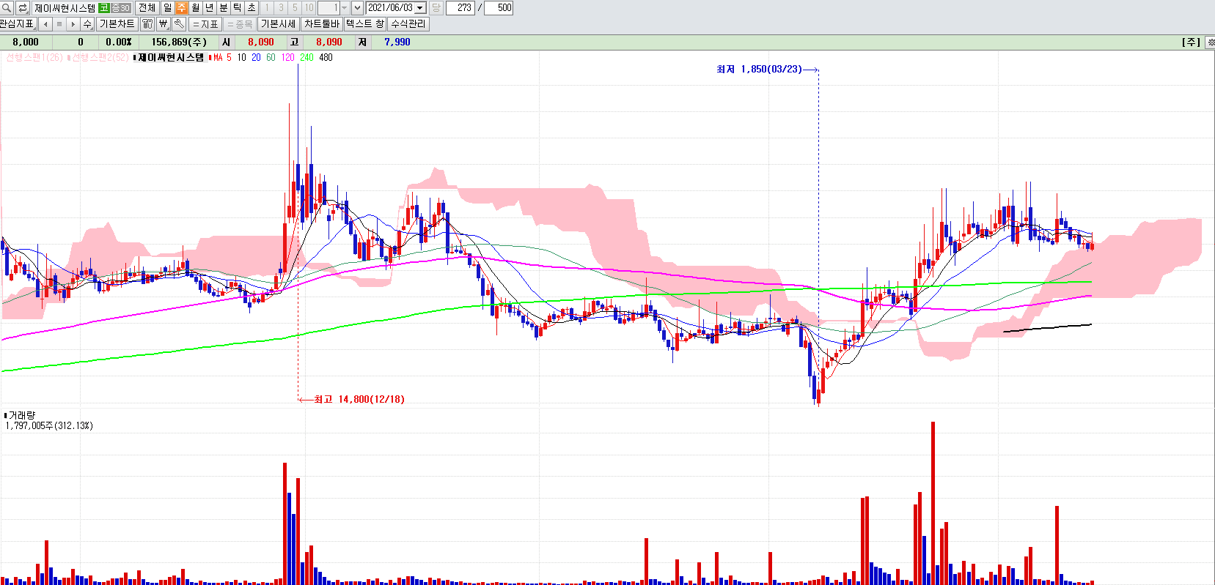This screenshot has height=585, width=1215.
Task: Click the disabled interval 3 button
Action: tap(281, 7)
